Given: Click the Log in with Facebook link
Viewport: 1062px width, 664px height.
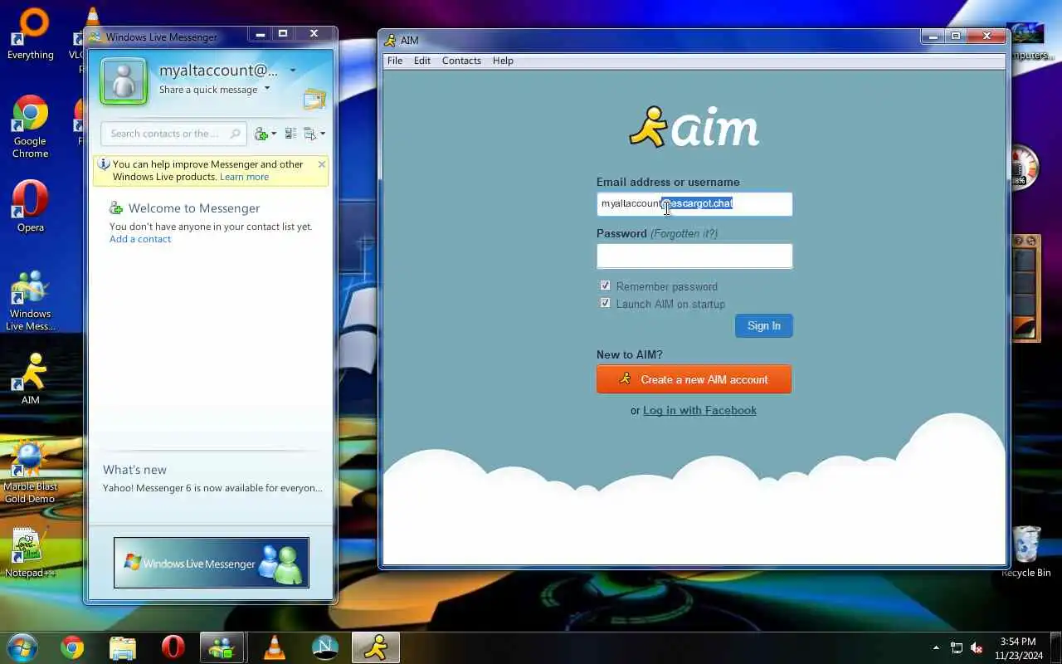Looking at the screenshot, I should coord(699,411).
